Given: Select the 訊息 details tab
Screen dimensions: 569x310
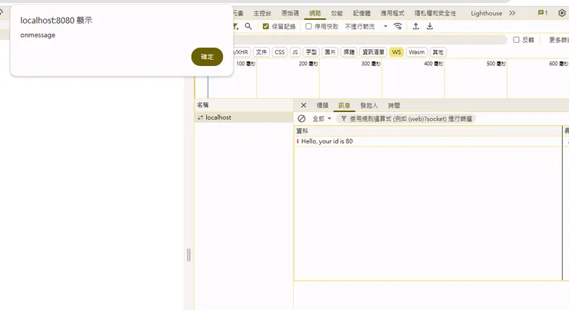Looking at the screenshot, I should [x=344, y=105].
